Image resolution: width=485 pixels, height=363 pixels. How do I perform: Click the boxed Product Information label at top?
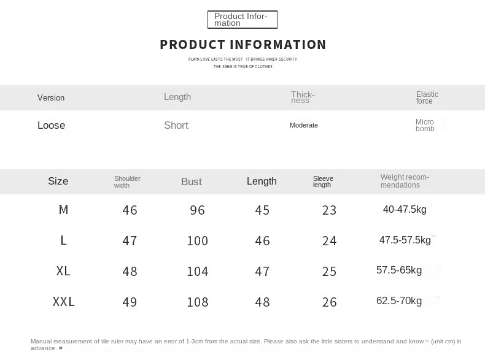(242, 20)
